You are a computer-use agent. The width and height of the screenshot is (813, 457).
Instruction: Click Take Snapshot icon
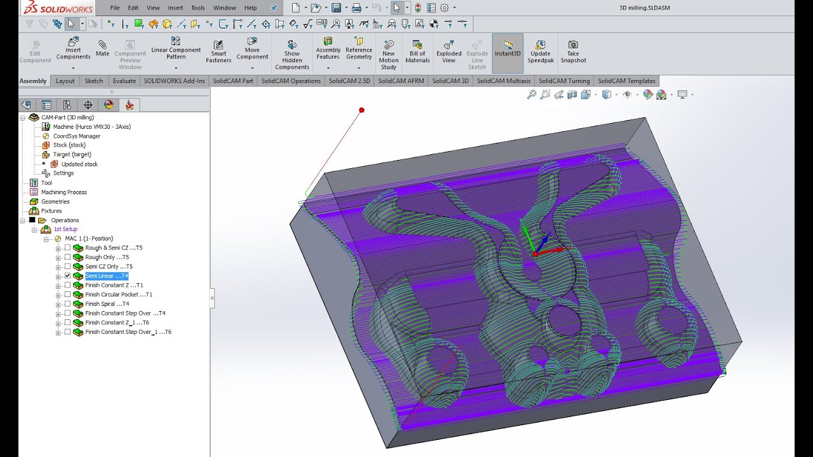point(573,44)
